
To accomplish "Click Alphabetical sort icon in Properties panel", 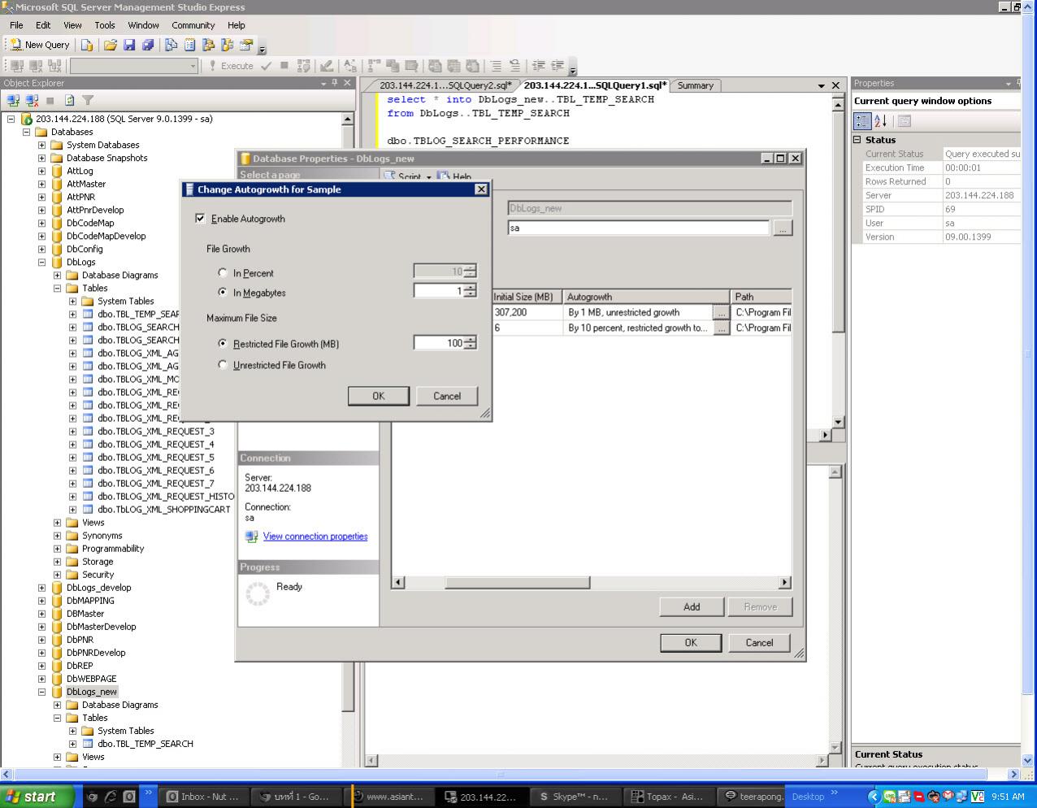I will [x=881, y=121].
